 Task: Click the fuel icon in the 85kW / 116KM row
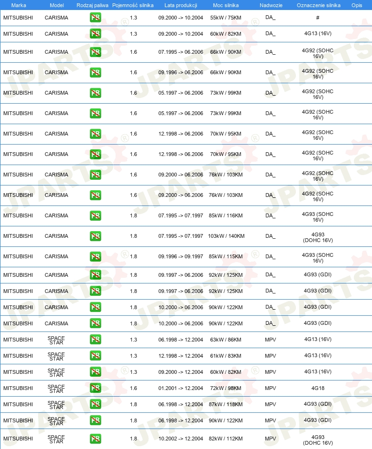[x=95, y=215]
